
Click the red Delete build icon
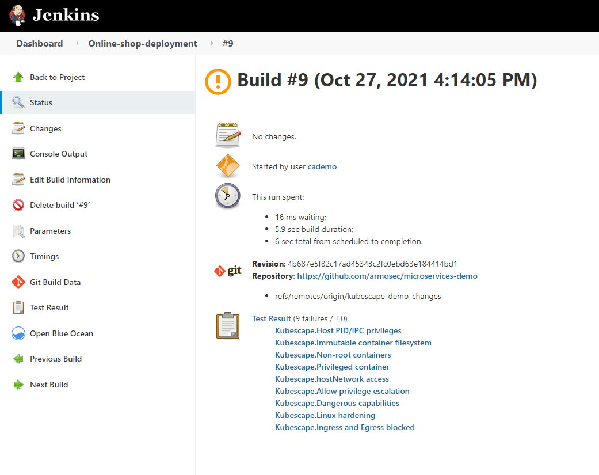point(18,205)
